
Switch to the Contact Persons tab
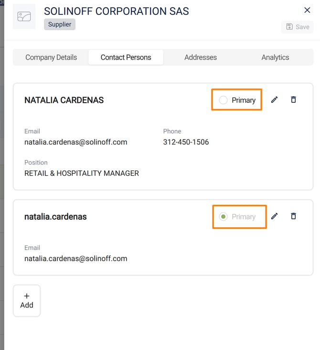(x=126, y=57)
